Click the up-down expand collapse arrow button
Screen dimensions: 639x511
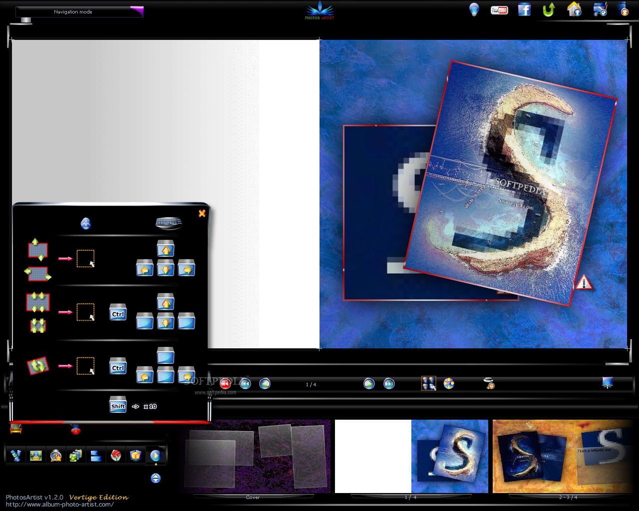coord(156,478)
